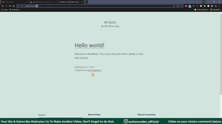The width and height of the screenshot is (222, 124).
Task: Click the Search field in the footer
Action: click(60, 115)
